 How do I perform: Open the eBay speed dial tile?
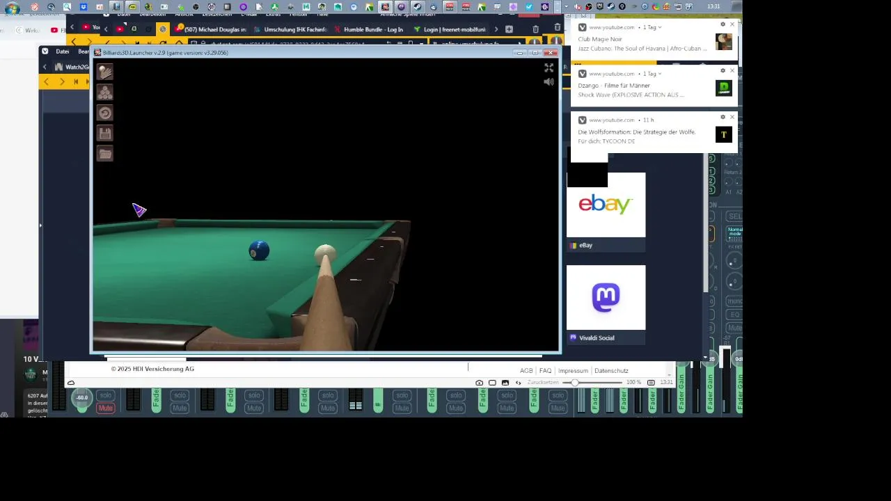[606, 212]
